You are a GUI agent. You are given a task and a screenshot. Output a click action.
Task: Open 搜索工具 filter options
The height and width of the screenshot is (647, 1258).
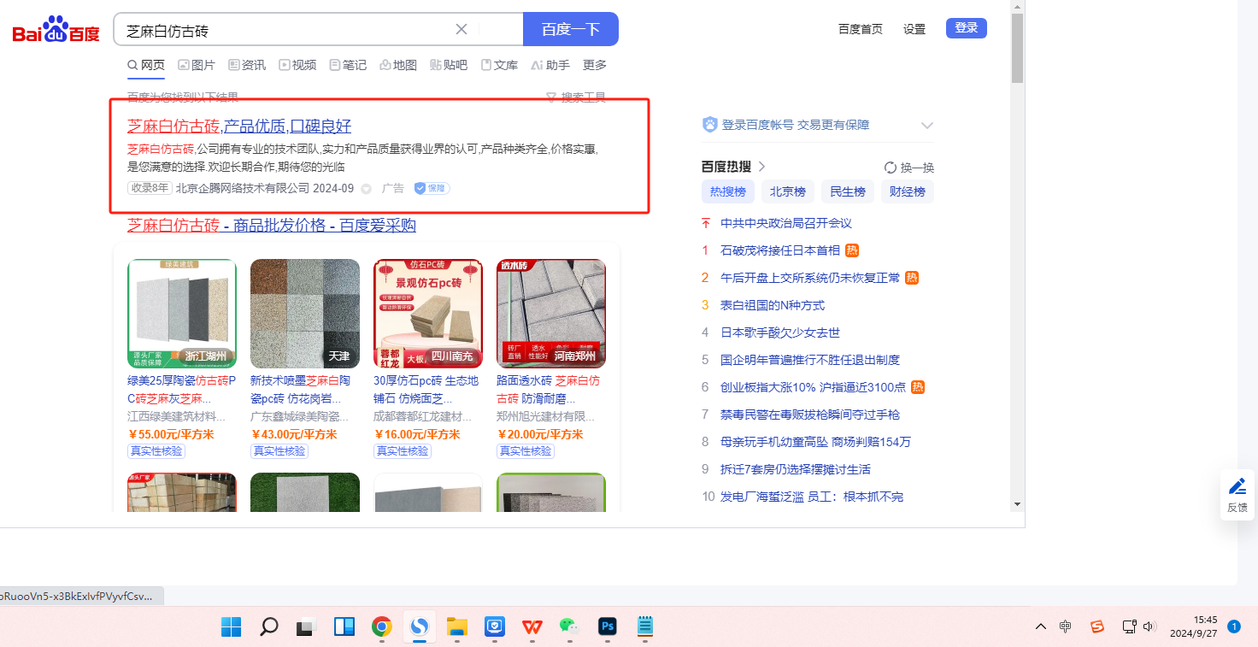tap(576, 97)
